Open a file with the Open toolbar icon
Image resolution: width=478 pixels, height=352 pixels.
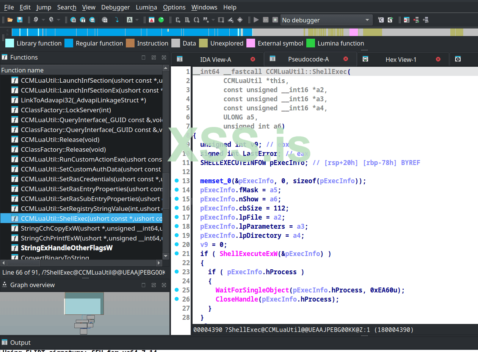(x=10, y=20)
